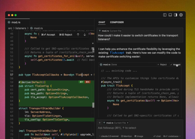195x139 pixels.
Task: Open settings with the gear icon
Action: tap(181, 15)
